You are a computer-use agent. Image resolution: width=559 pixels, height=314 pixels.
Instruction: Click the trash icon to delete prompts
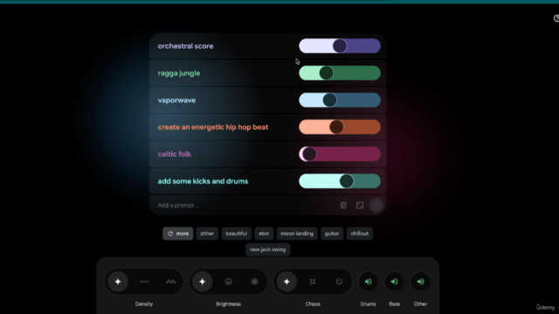tap(343, 205)
